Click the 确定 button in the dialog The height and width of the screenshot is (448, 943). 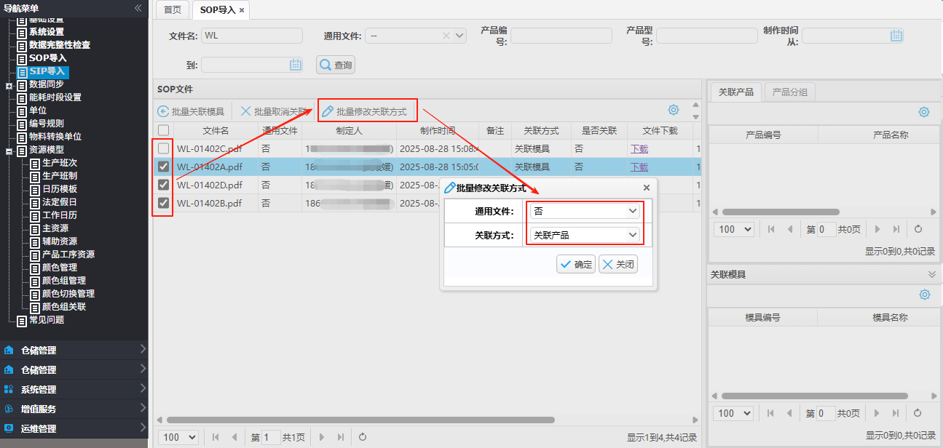click(x=576, y=265)
